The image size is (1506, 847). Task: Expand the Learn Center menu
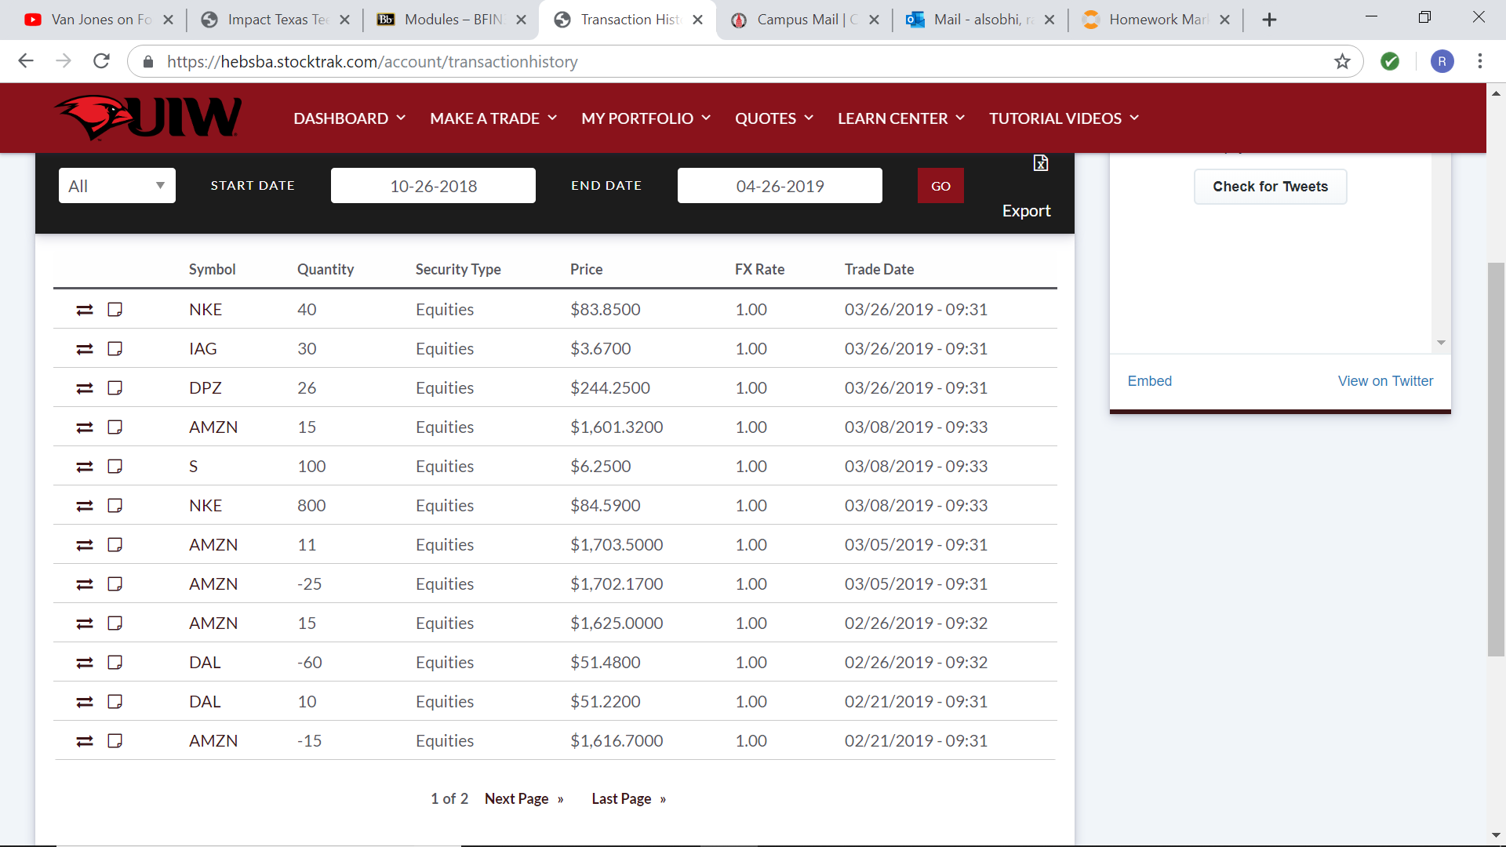901,118
